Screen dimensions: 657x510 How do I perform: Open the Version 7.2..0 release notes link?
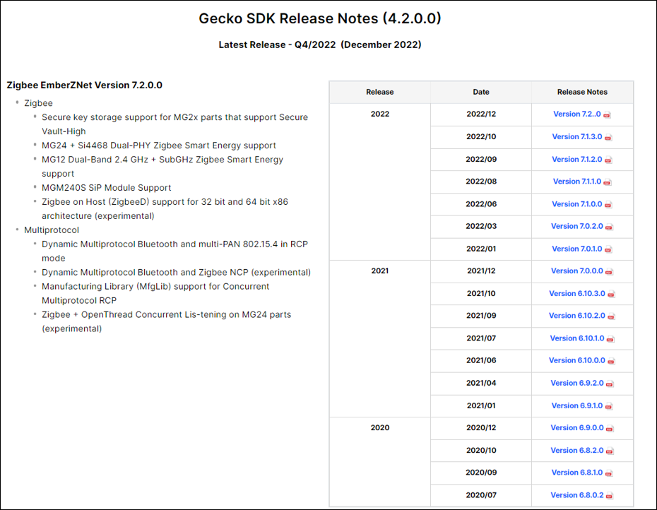576,114
